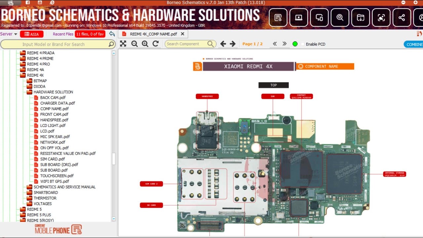Click the green status indicator dot

[x=295, y=44]
